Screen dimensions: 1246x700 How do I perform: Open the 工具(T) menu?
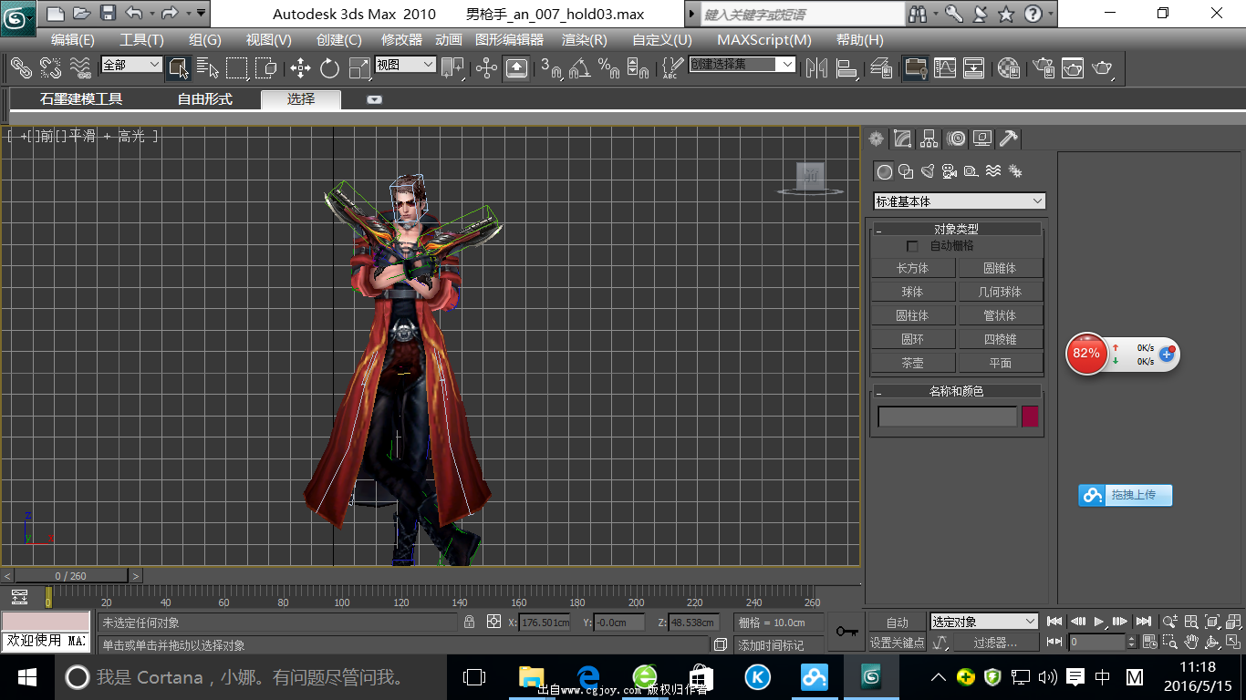[x=141, y=40]
